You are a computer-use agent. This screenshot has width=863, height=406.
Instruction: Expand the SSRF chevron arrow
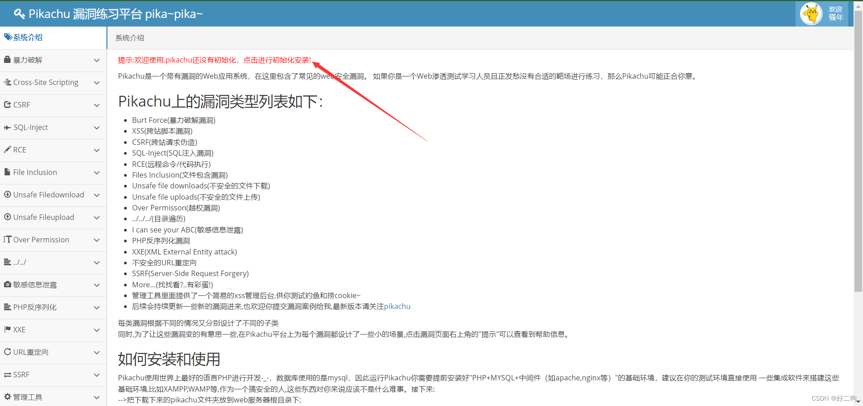click(97, 375)
